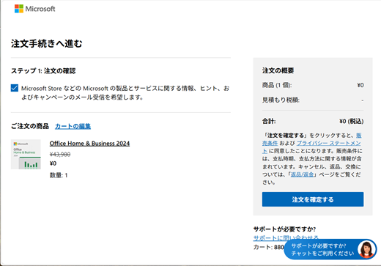Open the 返品/返金 link
Screen dimensions: 381x266
(302, 174)
